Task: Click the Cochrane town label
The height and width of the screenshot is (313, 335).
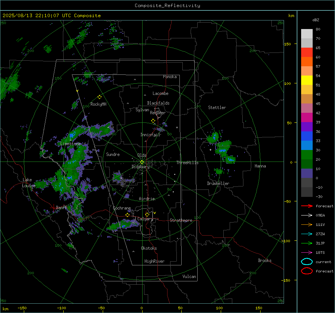Action: tap(122, 208)
